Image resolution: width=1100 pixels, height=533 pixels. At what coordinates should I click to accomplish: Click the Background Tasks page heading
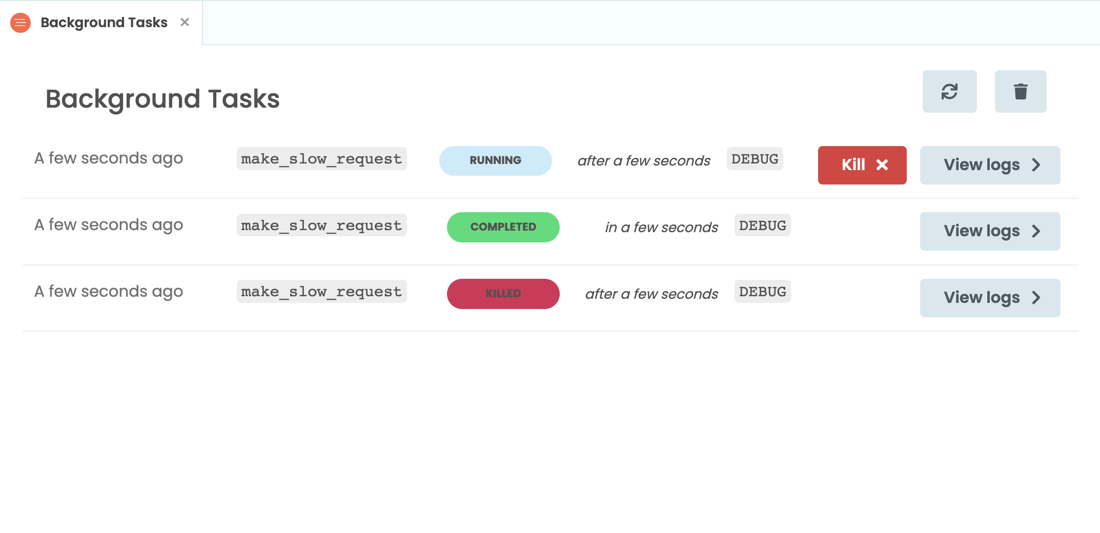[x=162, y=98]
